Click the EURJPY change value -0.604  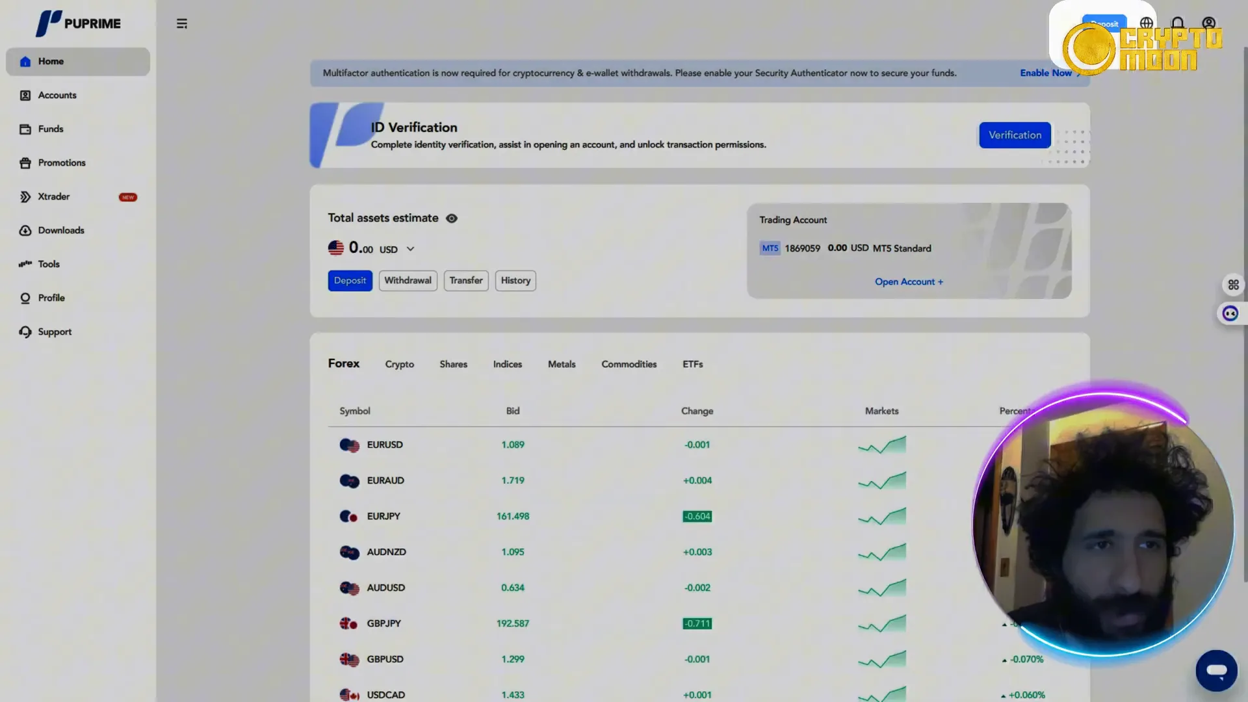click(x=697, y=516)
